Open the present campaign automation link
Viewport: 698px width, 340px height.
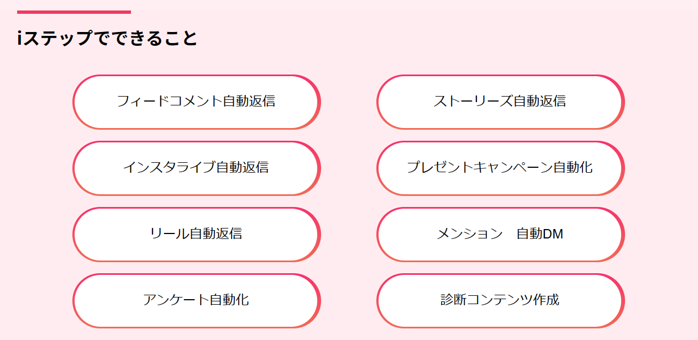500,168
